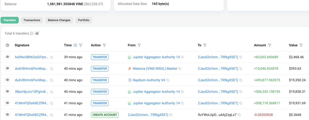The image size is (309, 120).
Task: Copy signature du6V8Hmr6PxnWop in Raydium row
Action: click(52, 80)
